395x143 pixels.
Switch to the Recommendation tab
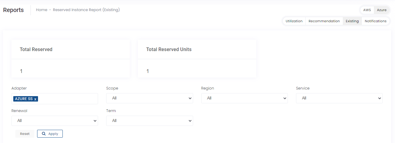click(x=324, y=21)
